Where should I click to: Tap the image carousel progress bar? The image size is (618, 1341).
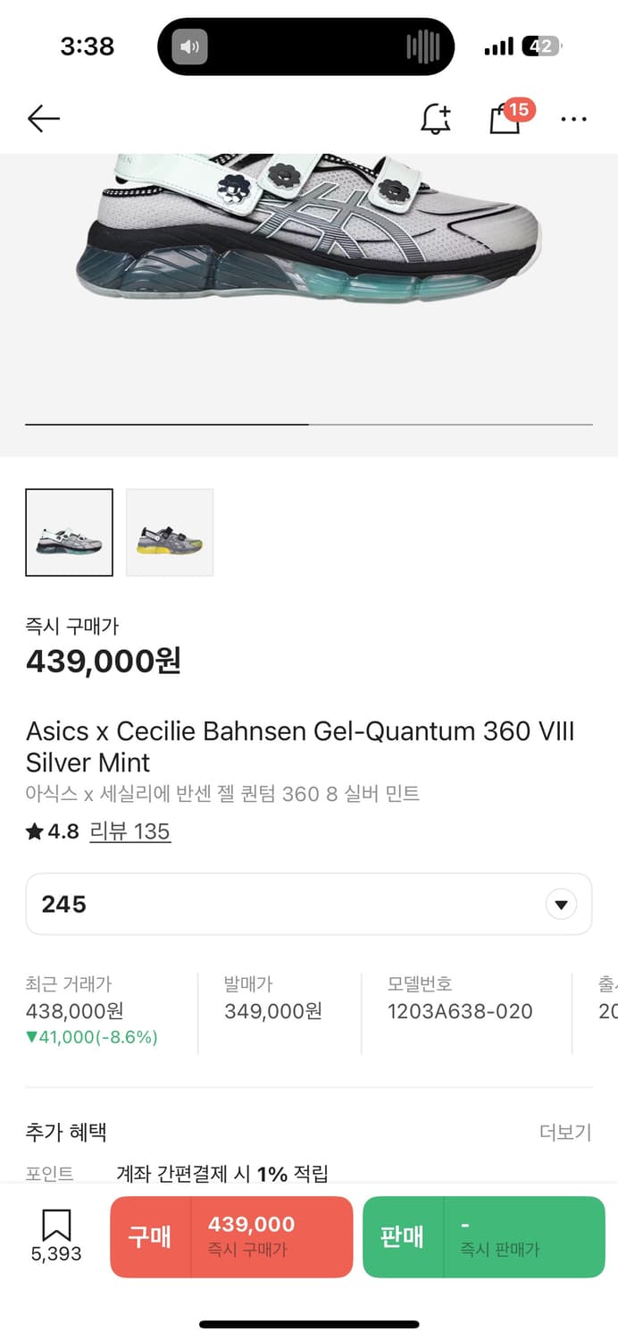tap(309, 424)
